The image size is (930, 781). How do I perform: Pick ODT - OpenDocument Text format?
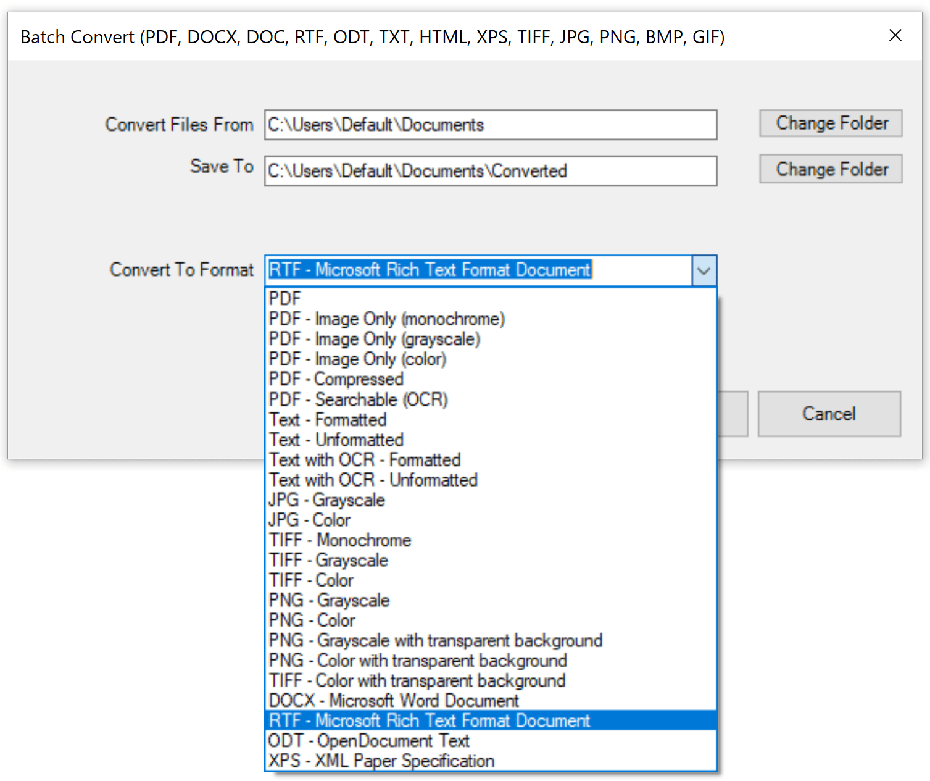(368, 740)
